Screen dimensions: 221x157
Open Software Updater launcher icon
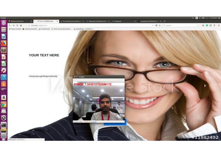coord(4,118)
